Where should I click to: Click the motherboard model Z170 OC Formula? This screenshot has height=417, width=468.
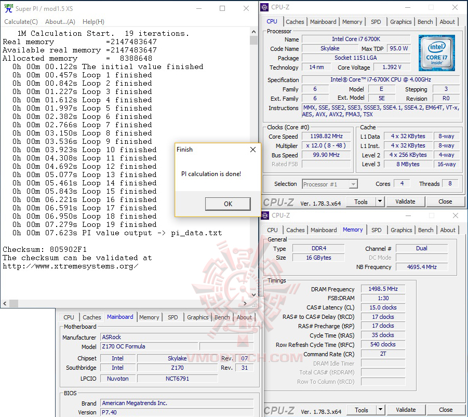coord(149,346)
